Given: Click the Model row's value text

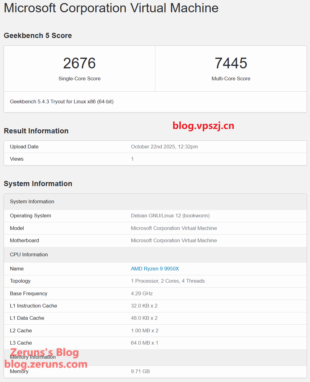Looking at the screenshot, I should click(x=174, y=228).
